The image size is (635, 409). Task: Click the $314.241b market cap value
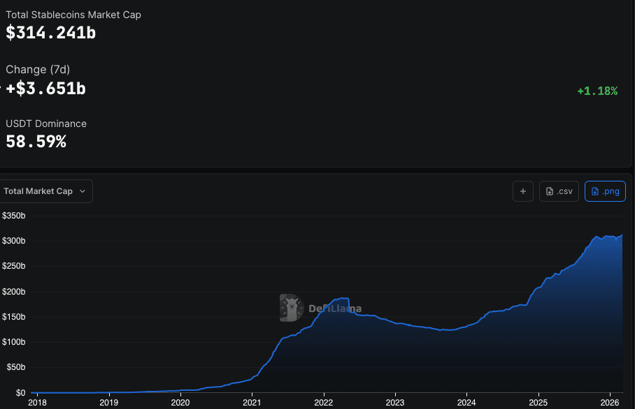50,32
